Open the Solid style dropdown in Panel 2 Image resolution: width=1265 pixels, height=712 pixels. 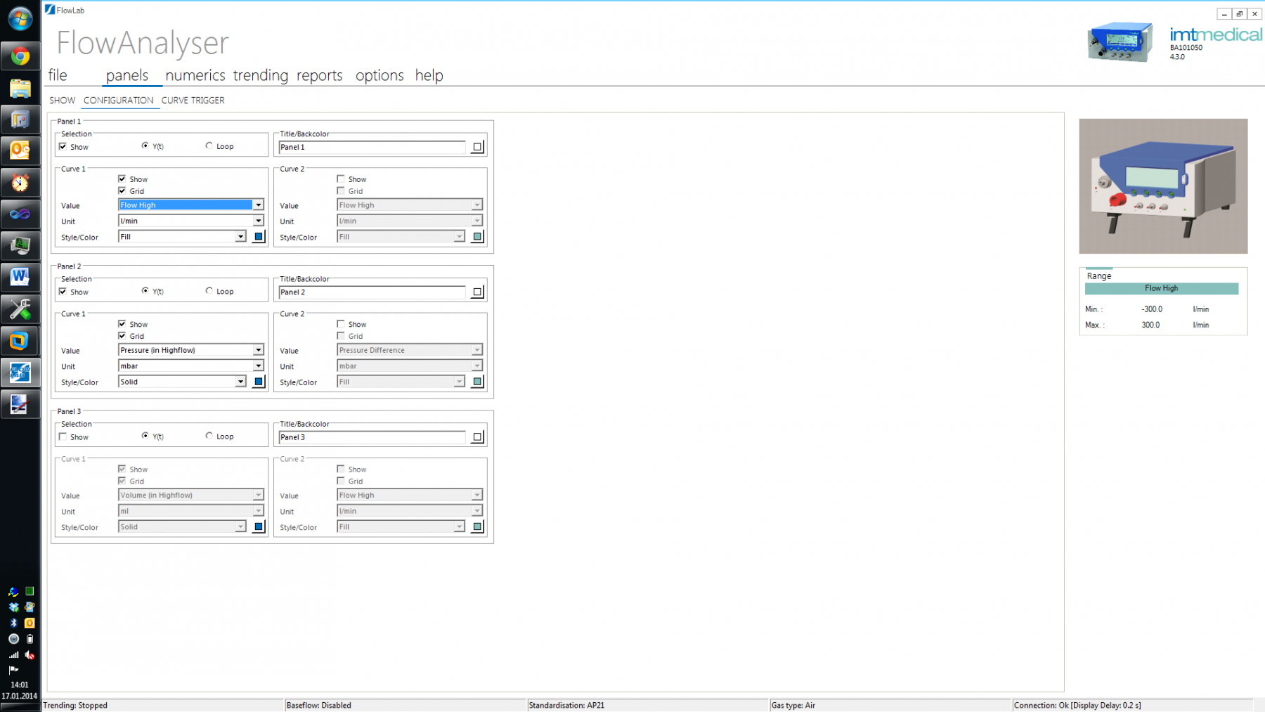pos(240,381)
